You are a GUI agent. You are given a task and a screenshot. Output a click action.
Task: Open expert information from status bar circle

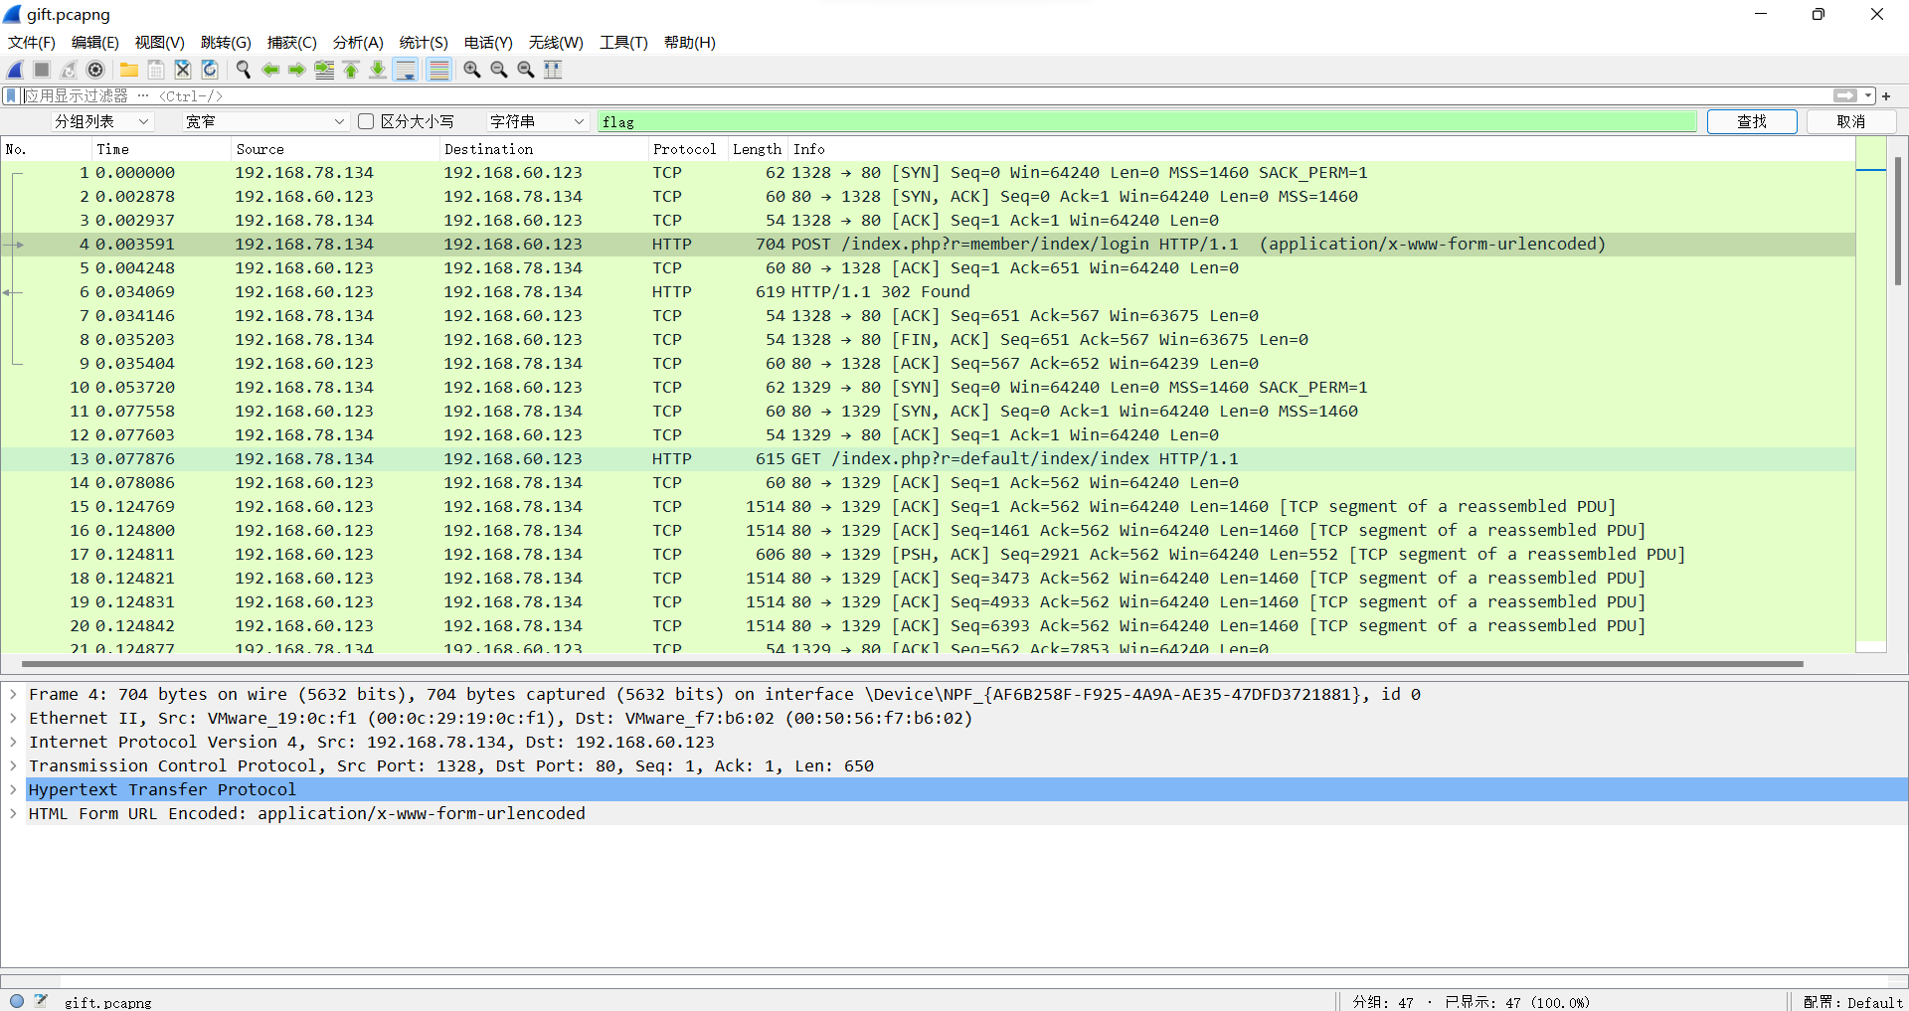tap(17, 1001)
